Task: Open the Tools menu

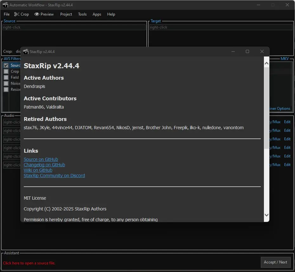Action: (82, 14)
